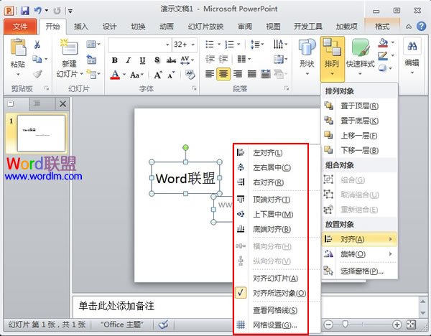Select Center text alignment in paragraph group
The image size is (431, 336).
(223, 74)
